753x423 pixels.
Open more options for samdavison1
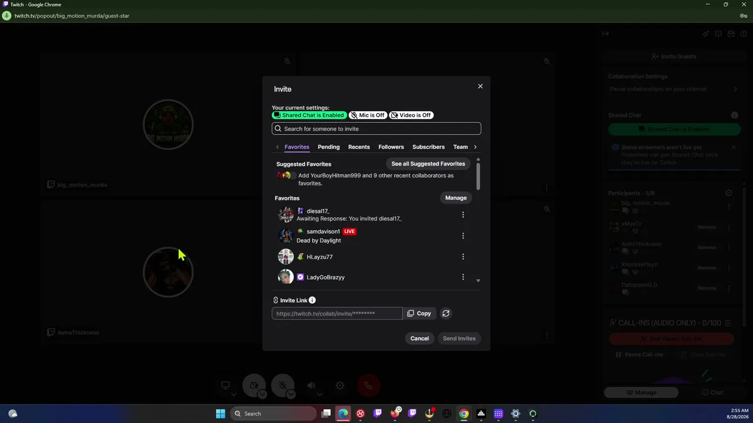tap(463, 236)
